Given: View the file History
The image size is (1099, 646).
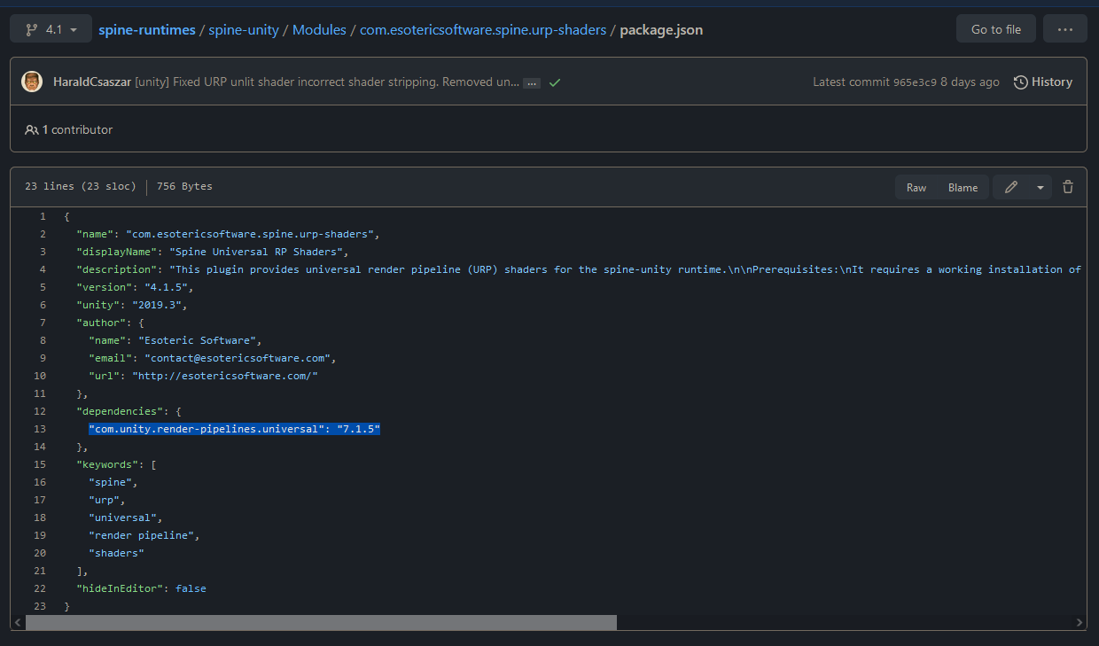Looking at the screenshot, I should pyautogui.click(x=1043, y=82).
